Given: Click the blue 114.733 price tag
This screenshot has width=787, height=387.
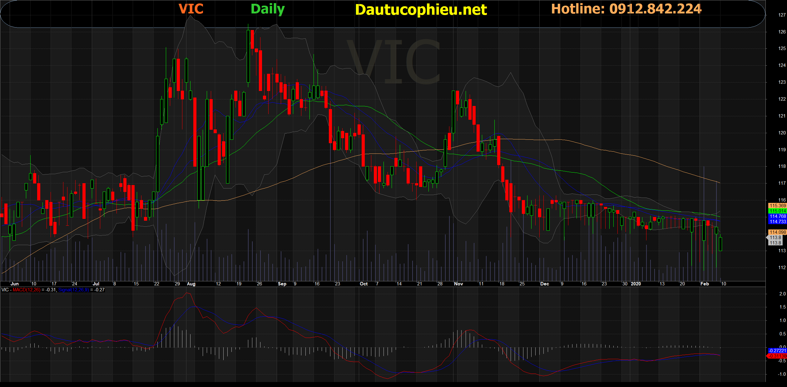Looking at the screenshot, I should point(777,222).
